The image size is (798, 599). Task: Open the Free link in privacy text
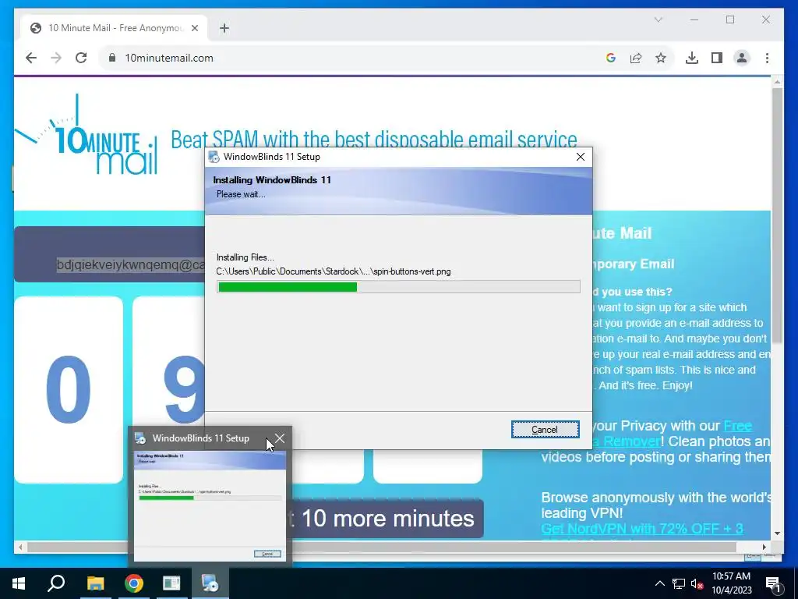point(737,425)
